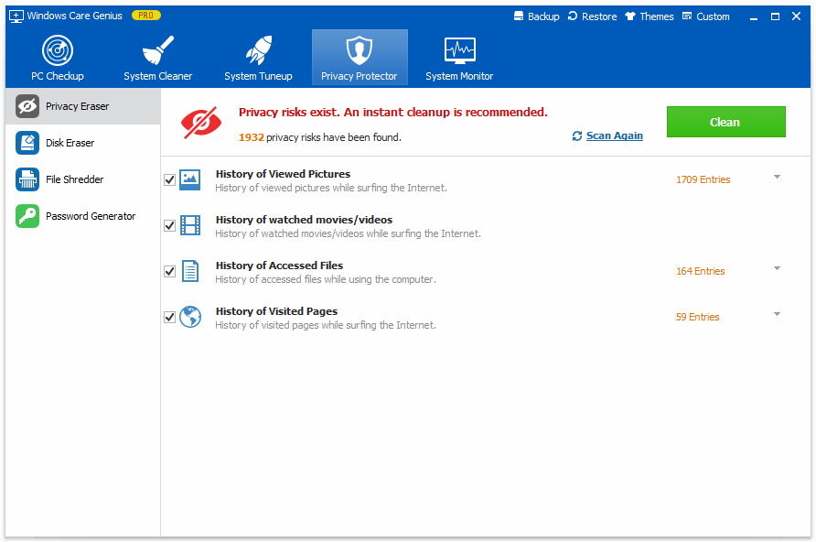Click the Viewed Pictures image icon

point(190,179)
